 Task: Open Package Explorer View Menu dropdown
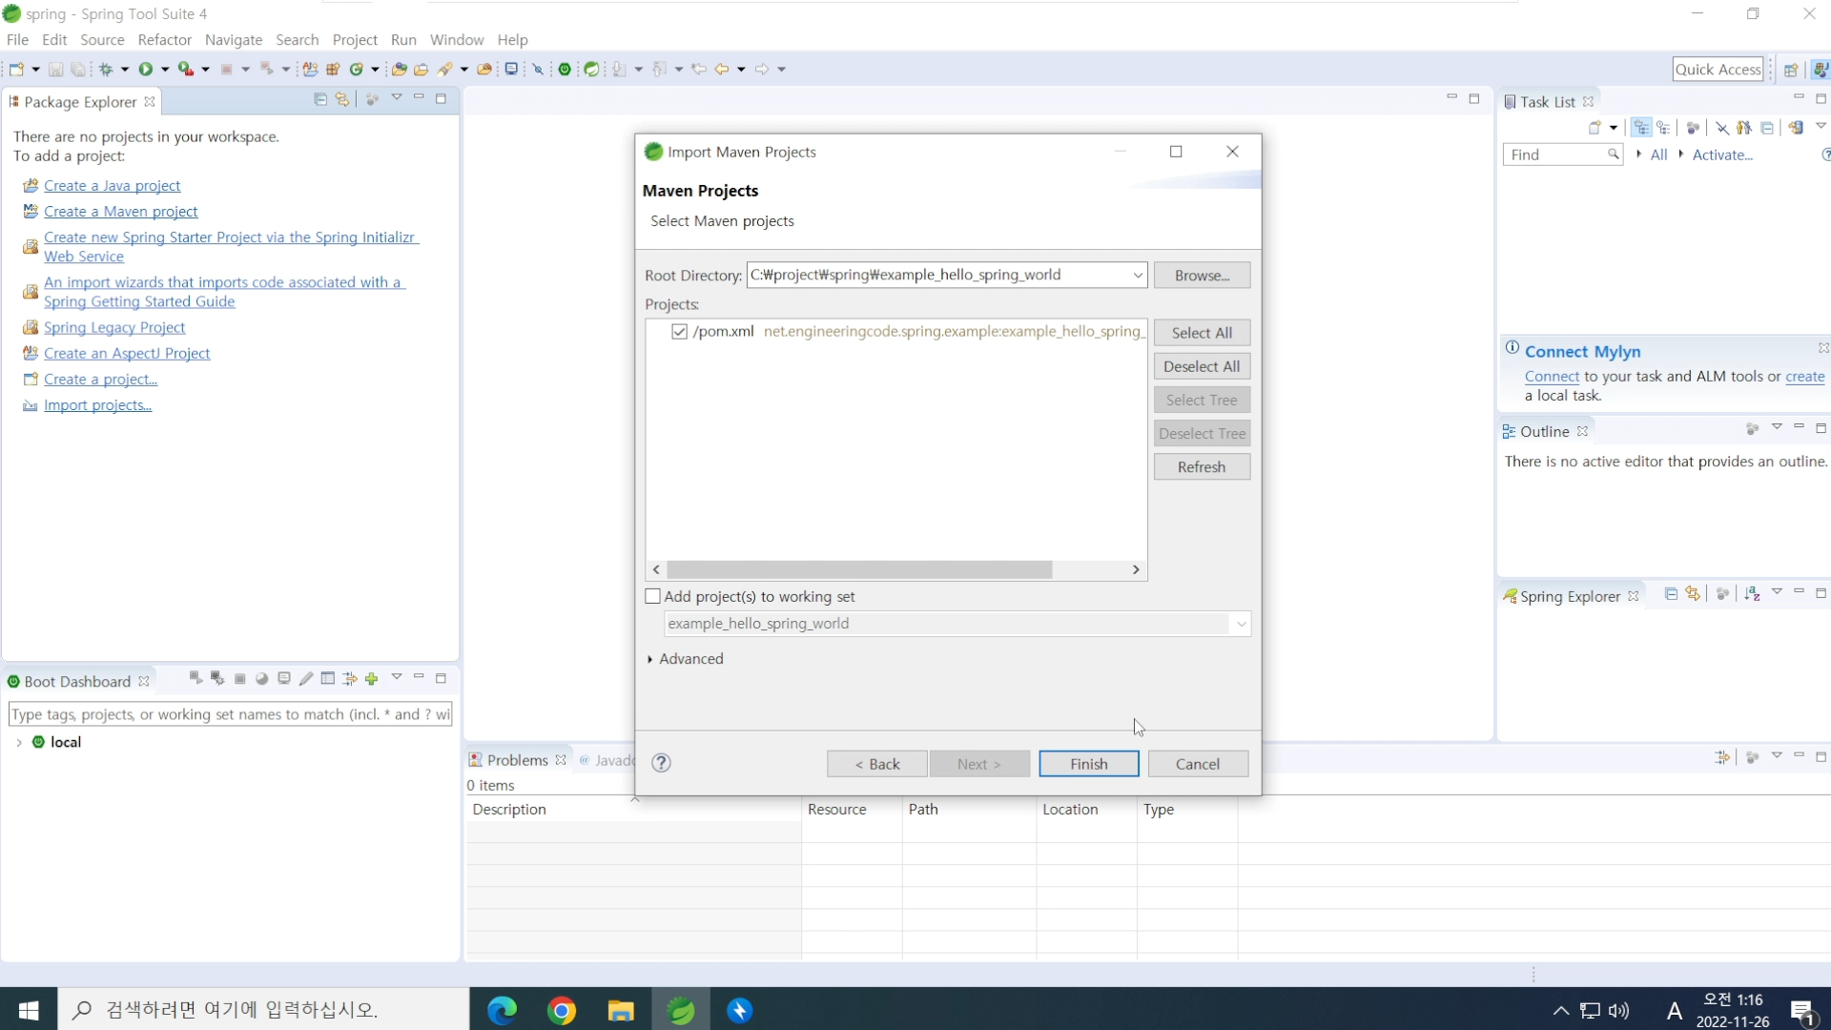pyautogui.click(x=397, y=98)
